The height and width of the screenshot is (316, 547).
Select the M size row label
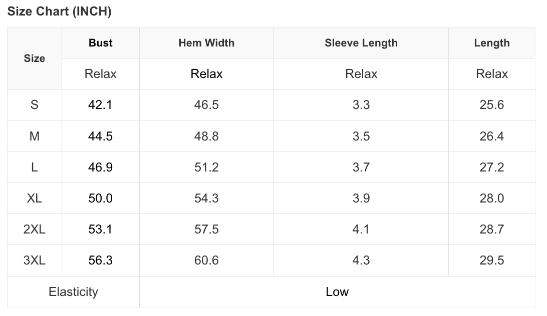point(34,136)
